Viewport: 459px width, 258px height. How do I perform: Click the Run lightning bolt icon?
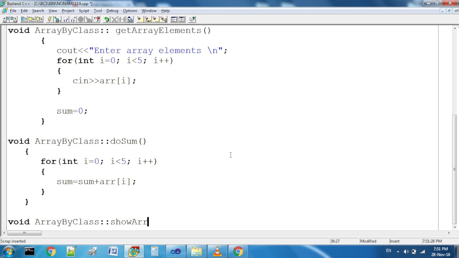click(x=50, y=19)
